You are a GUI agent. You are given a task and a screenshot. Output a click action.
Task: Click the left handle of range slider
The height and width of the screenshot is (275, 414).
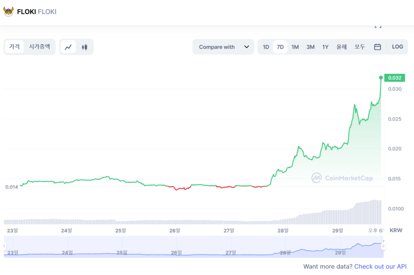point(4,246)
